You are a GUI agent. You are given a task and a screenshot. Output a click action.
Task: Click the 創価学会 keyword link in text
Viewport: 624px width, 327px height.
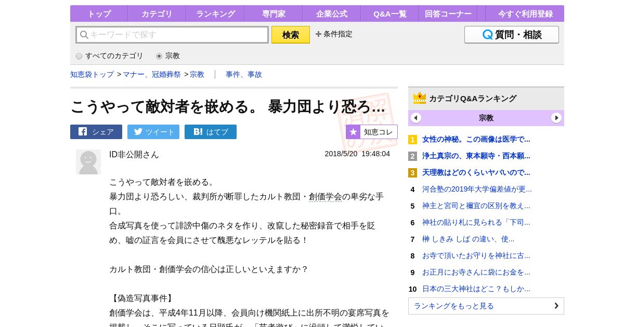click(x=326, y=197)
